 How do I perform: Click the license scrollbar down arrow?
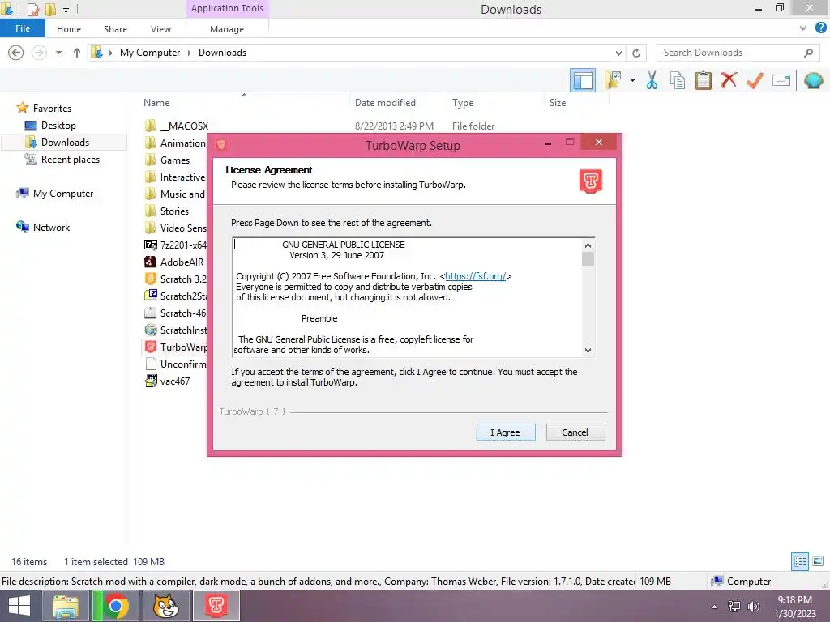tap(588, 350)
